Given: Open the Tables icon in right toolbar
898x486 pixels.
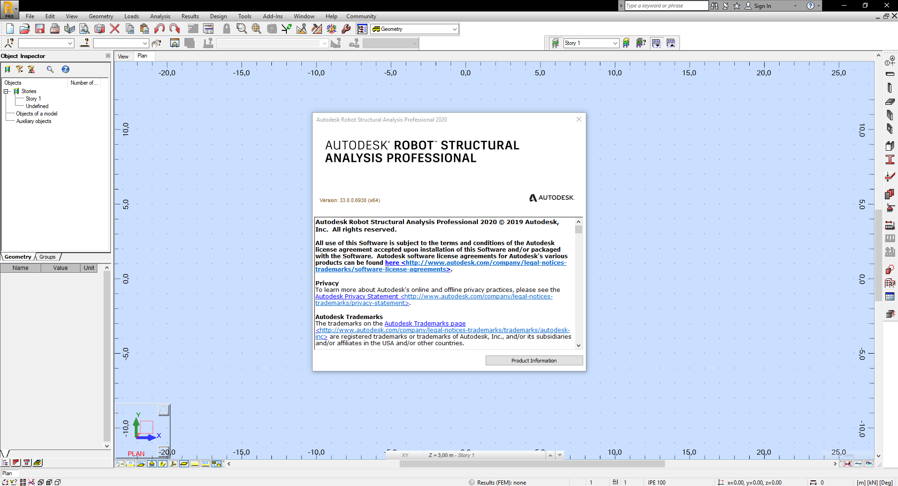Looking at the screenshot, I should point(890,297).
